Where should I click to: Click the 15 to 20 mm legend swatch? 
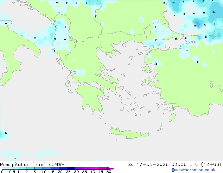click(55, 168)
